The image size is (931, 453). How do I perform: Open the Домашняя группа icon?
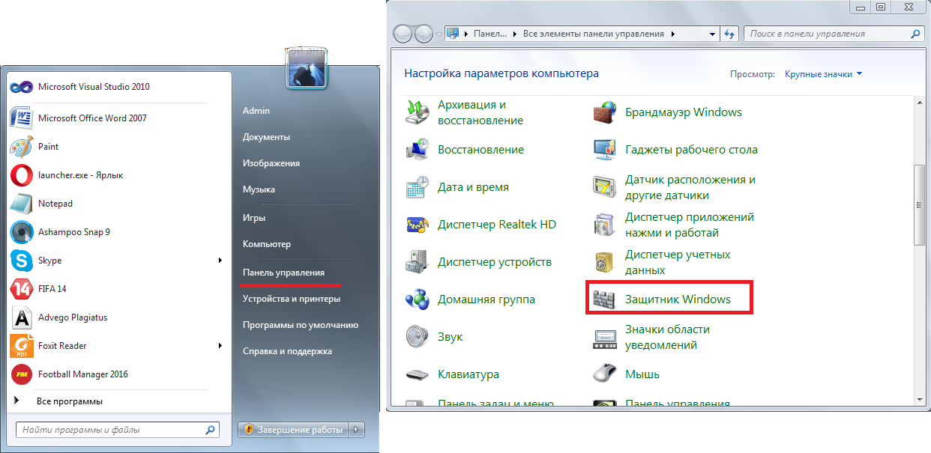(418, 300)
